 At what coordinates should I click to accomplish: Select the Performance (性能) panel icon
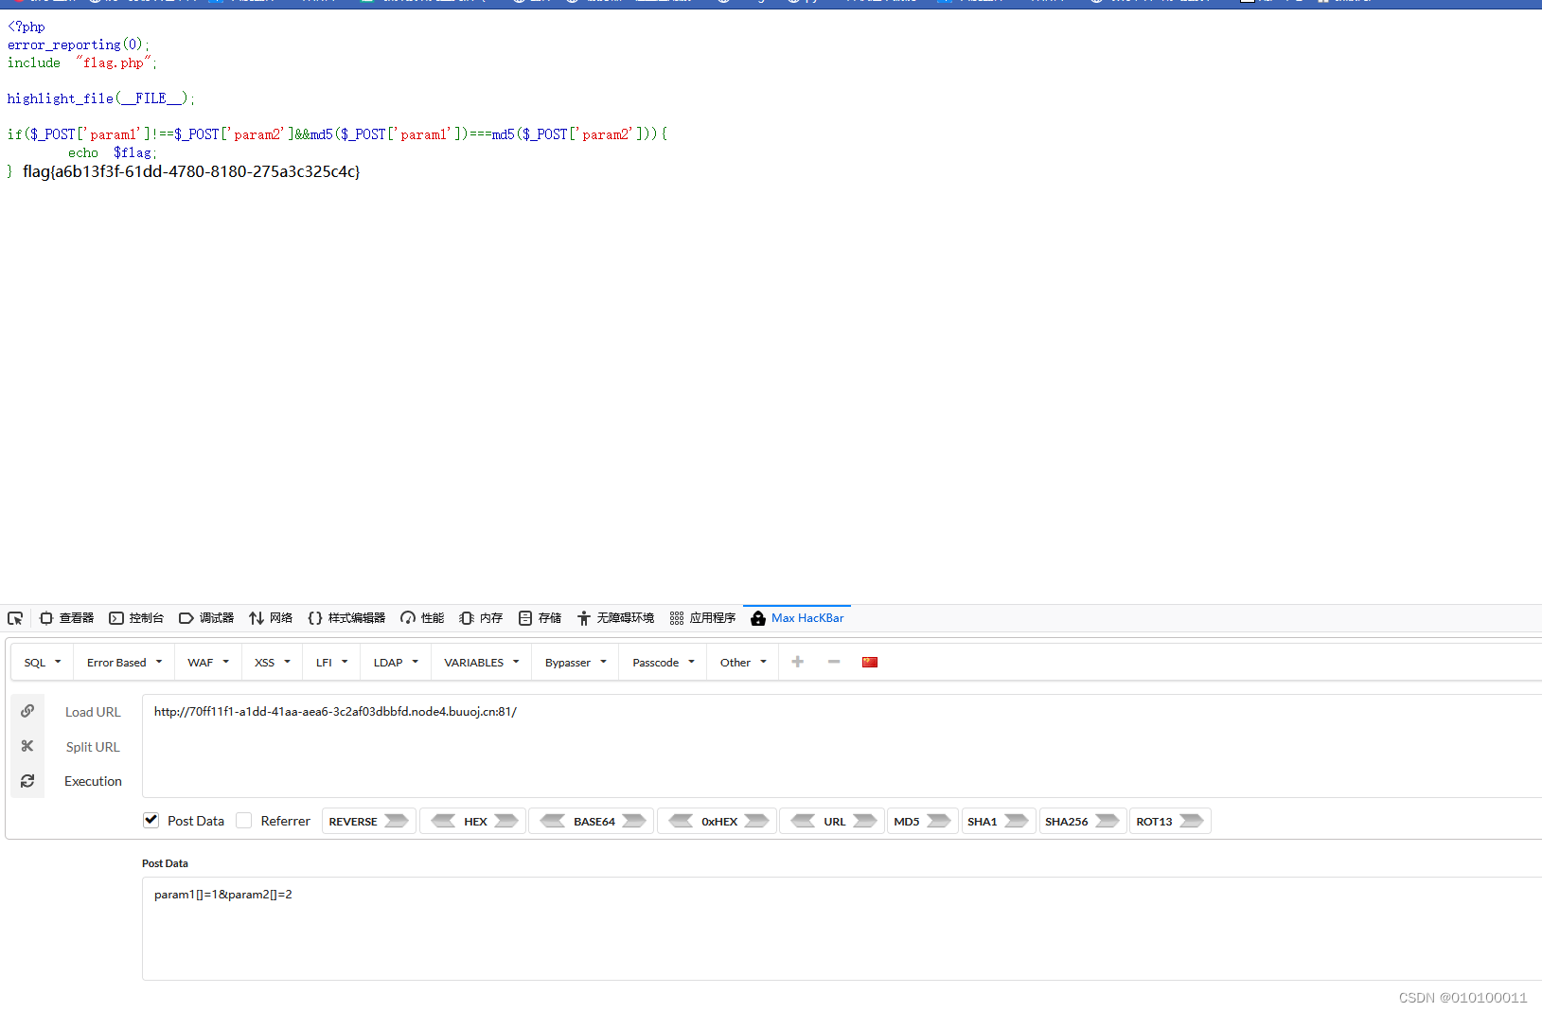[421, 618]
